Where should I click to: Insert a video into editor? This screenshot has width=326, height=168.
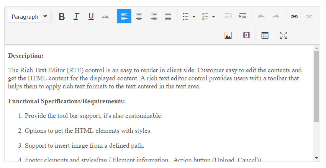[246, 35]
